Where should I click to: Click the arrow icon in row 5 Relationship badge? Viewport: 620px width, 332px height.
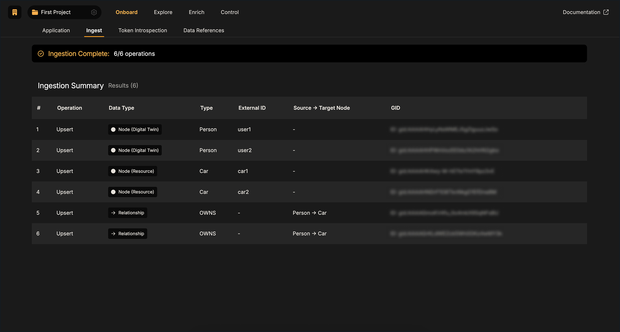click(x=113, y=213)
